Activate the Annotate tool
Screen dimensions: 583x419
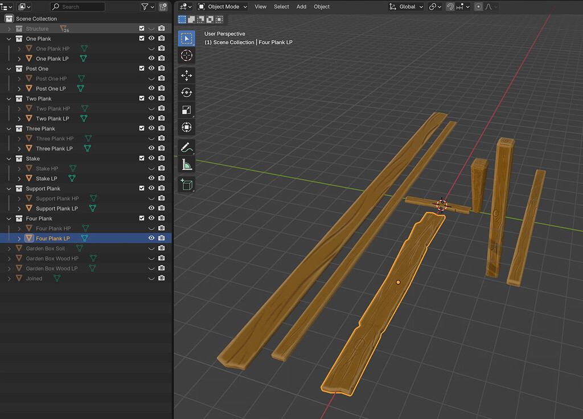click(x=186, y=147)
